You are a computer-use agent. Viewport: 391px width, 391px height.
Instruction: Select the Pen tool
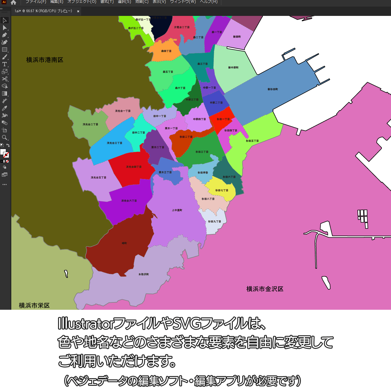coord(5,35)
